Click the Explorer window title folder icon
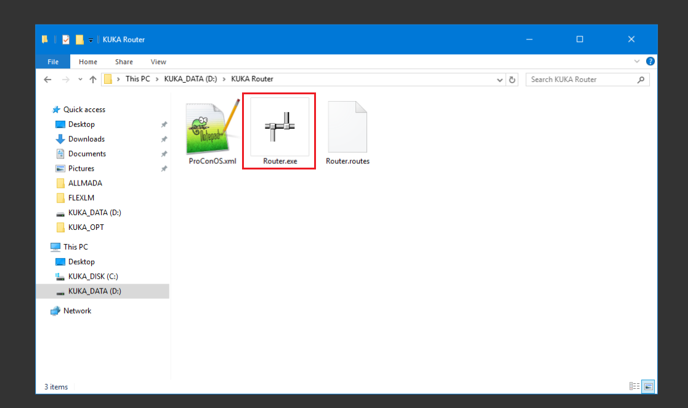This screenshot has height=408, width=688. 45,39
